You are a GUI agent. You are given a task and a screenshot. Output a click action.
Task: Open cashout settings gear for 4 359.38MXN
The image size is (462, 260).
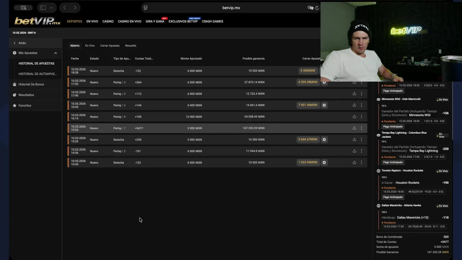coord(324,82)
